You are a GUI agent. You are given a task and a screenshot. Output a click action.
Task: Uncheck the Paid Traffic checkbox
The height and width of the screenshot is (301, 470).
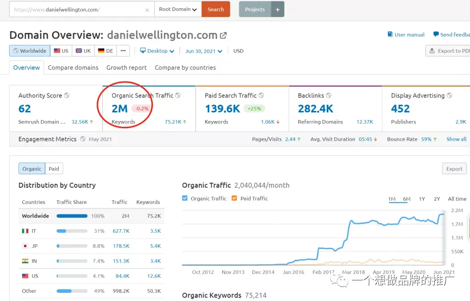(x=235, y=198)
